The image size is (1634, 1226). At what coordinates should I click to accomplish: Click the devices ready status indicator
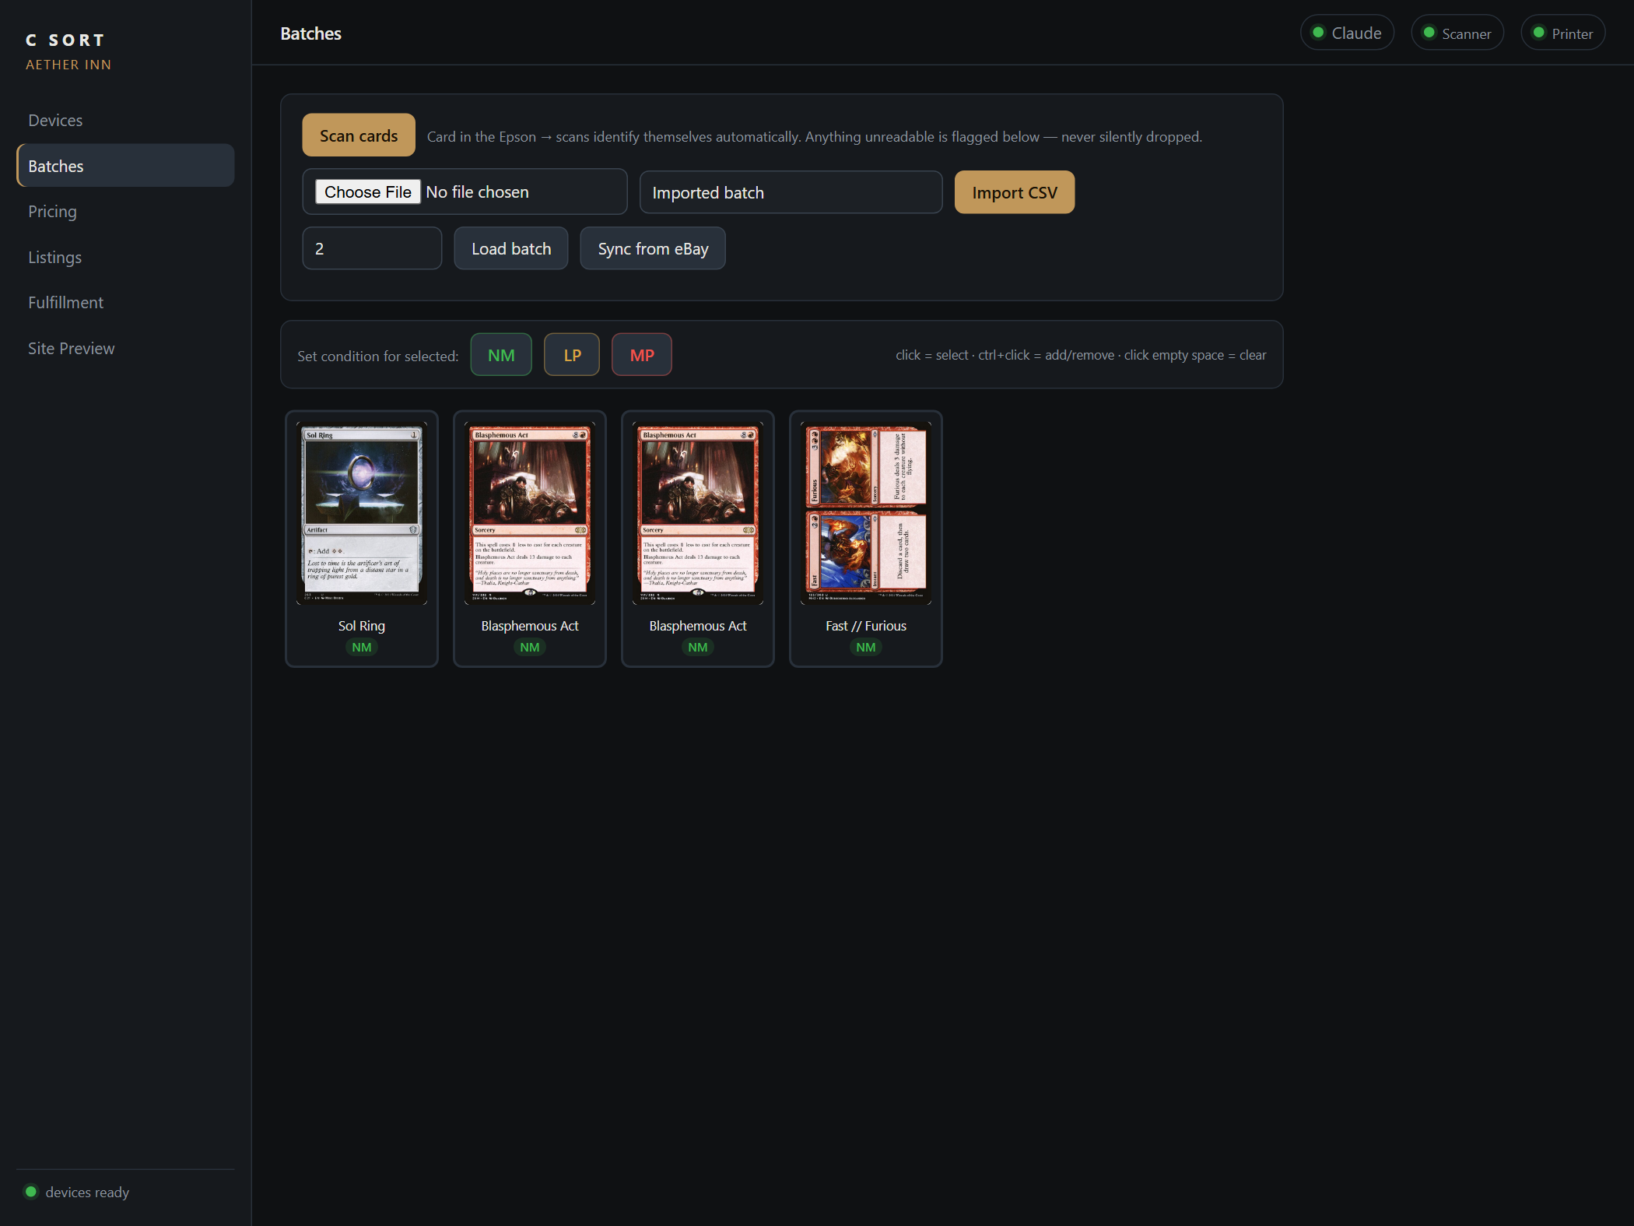pos(78,1192)
